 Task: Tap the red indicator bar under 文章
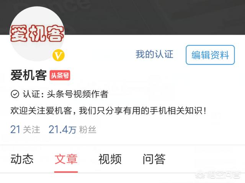tap(66, 172)
